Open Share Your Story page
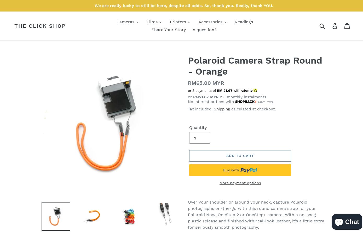 [x=169, y=30]
